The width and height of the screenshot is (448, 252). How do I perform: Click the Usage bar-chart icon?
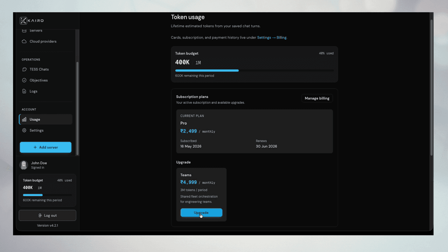pyautogui.click(x=24, y=119)
